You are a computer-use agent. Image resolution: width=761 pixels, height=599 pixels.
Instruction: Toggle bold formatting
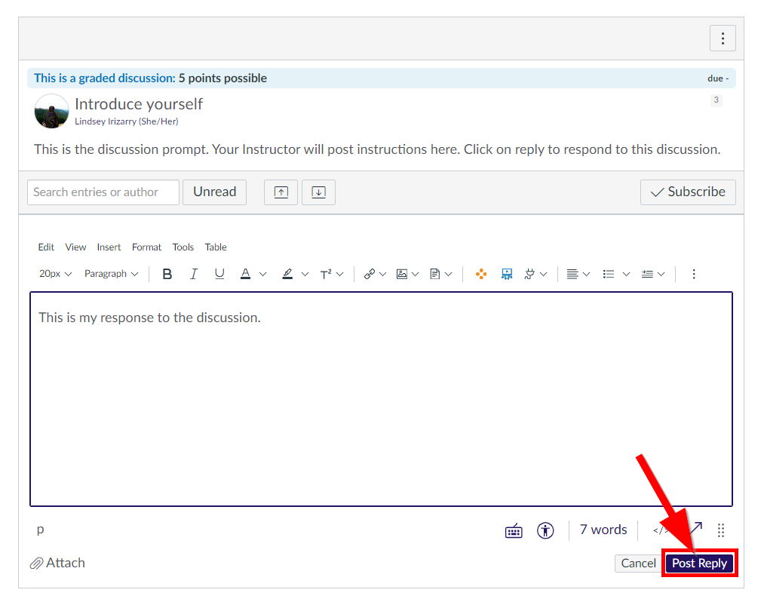(x=167, y=275)
